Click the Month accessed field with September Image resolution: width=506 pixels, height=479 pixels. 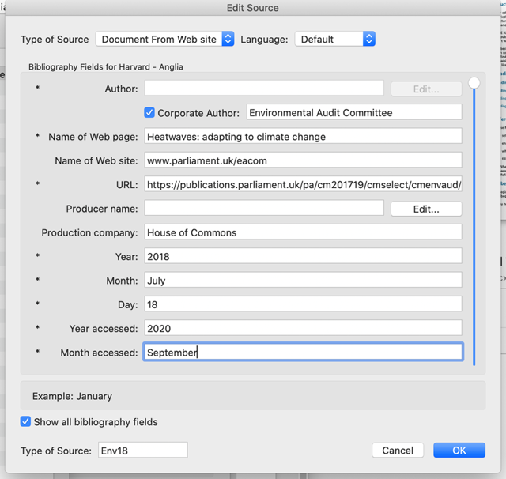click(303, 352)
